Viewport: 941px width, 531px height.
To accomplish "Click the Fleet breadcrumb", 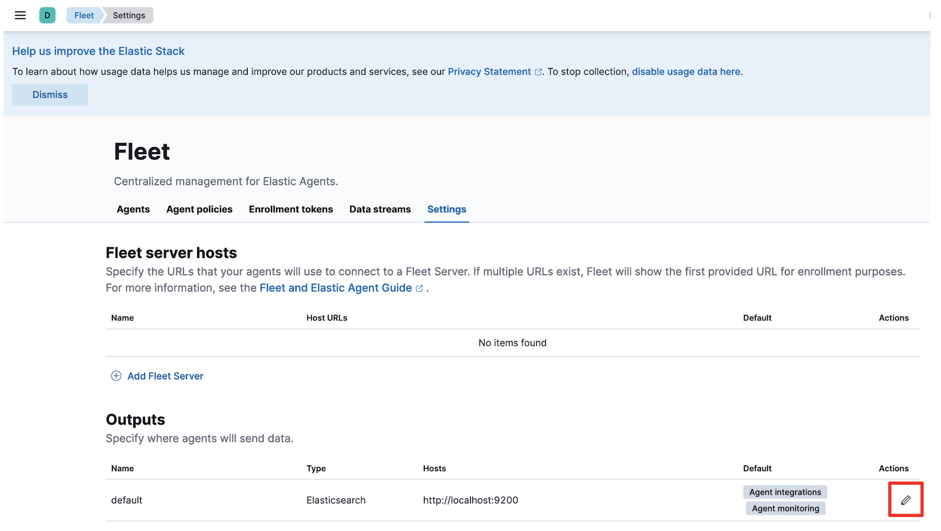I will click(x=84, y=16).
